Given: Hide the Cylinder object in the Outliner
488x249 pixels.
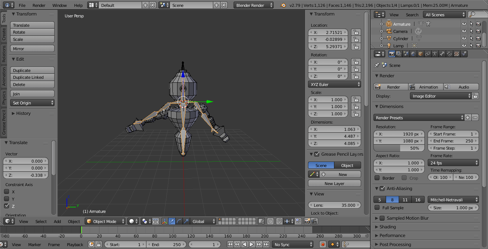Looking at the screenshot, I should [x=464, y=39].
